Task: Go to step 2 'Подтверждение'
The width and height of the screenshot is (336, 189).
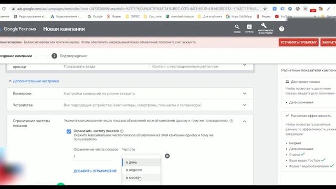Action: [69, 56]
